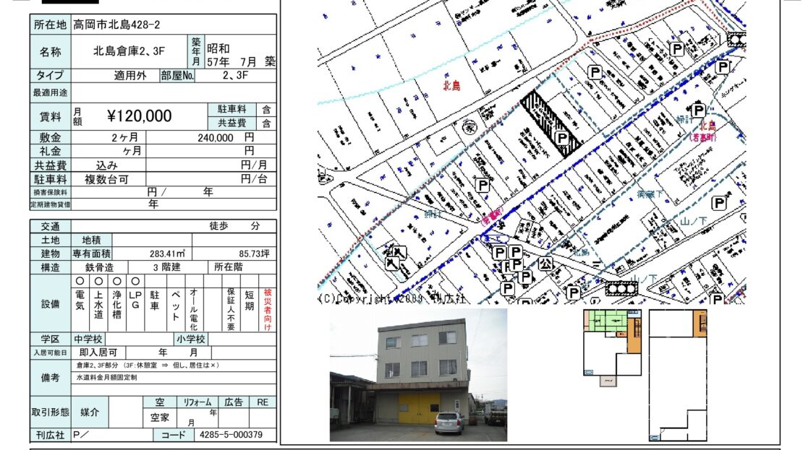The image size is (803, 450).
Task: Click the circled 家 house symbol on the map
Action: pyautogui.click(x=469, y=127)
